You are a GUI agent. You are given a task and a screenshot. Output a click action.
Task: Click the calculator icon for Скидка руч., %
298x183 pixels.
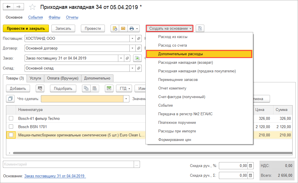(x=251, y=166)
